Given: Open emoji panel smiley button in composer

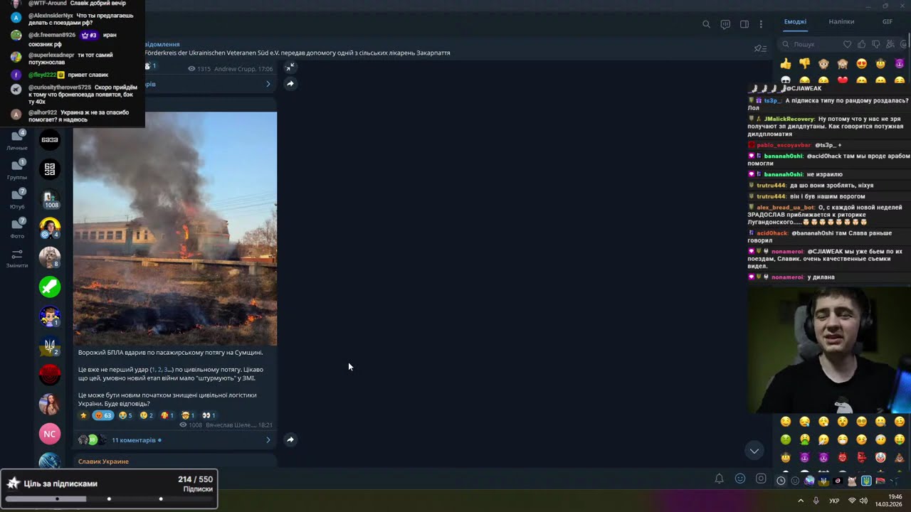Looking at the screenshot, I should (740, 479).
